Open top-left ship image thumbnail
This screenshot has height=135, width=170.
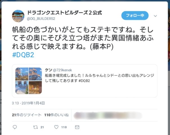(22, 74)
